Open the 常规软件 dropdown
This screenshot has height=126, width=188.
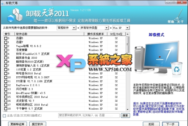[x=66, y=28]
